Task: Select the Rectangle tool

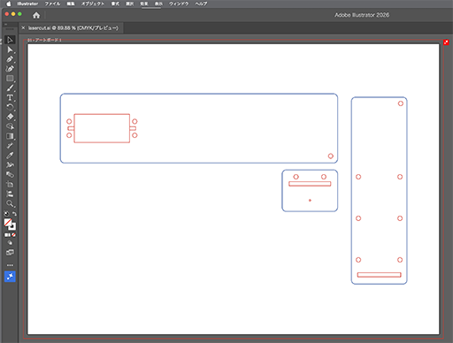Action: tap(10, 79)
